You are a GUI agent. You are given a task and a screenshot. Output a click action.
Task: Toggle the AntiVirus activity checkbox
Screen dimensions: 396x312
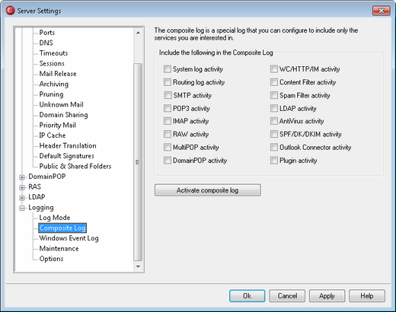[274, 121]
